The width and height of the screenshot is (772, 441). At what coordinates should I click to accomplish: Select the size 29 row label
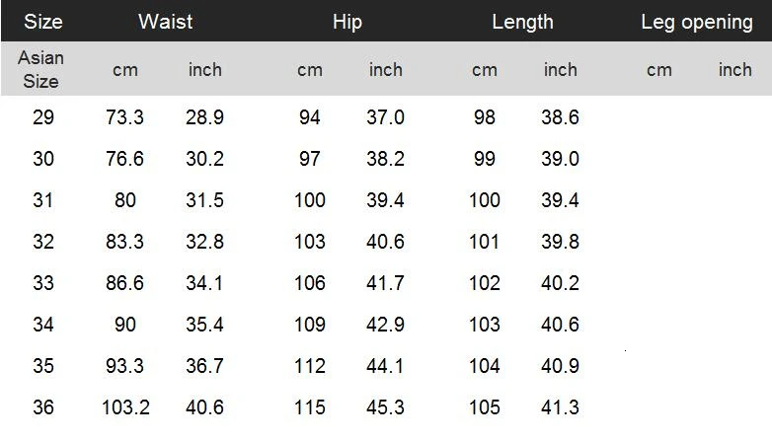pos(43,117)
